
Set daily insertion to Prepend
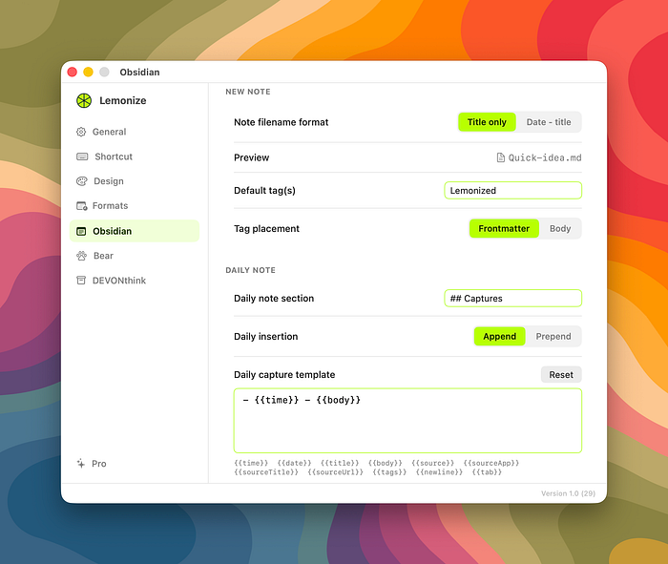553,336
